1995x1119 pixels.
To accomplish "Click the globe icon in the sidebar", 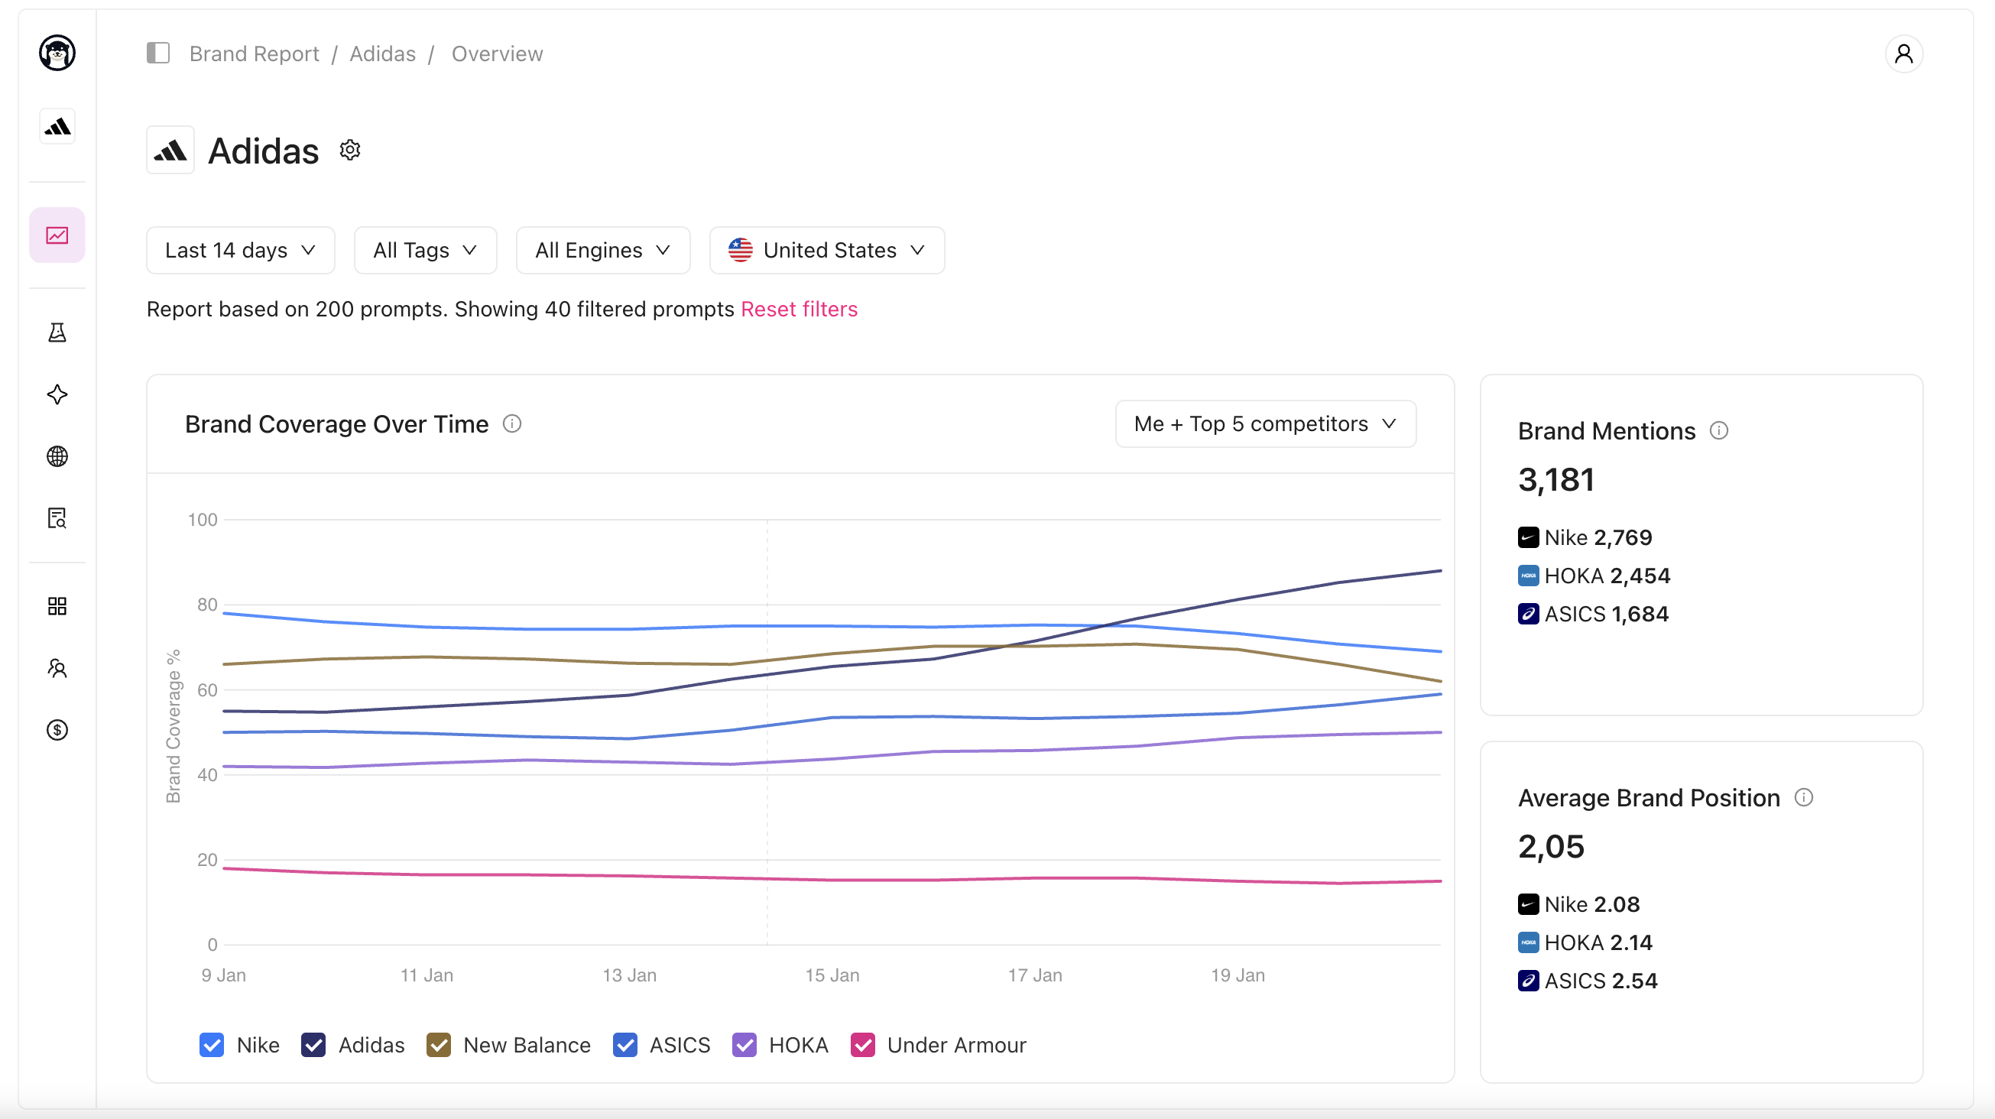I will 57,456.
